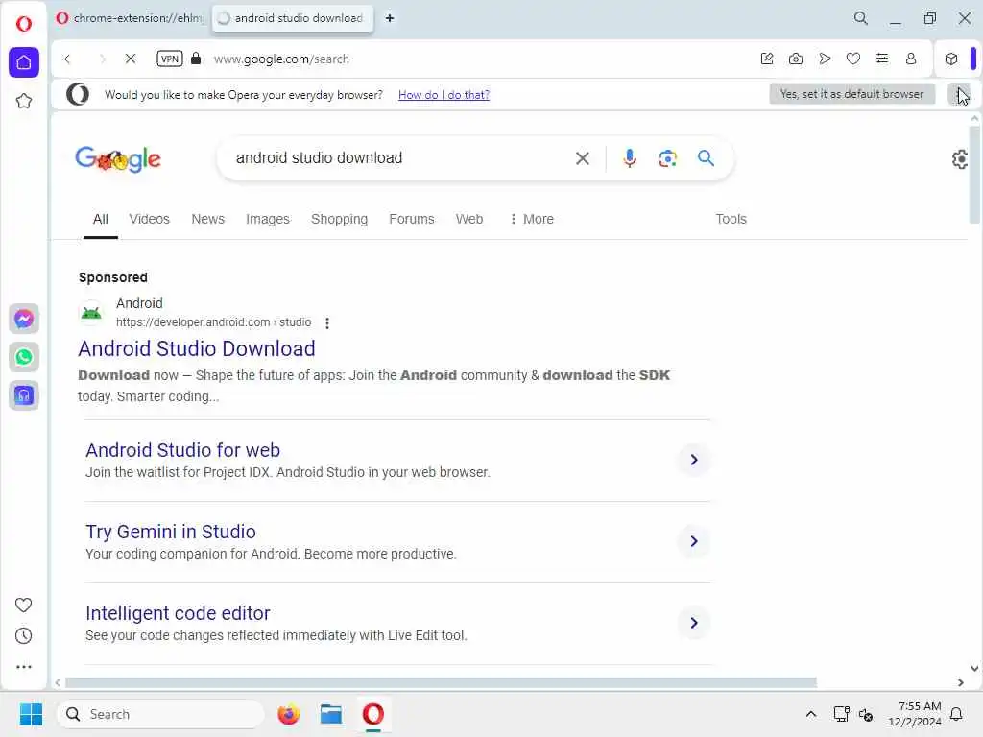Select the android studio download tab
The width and height of the screenshot is (983, 737).
[292, 18]
